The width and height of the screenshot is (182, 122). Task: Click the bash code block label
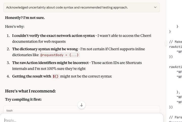tap(10, 110)
